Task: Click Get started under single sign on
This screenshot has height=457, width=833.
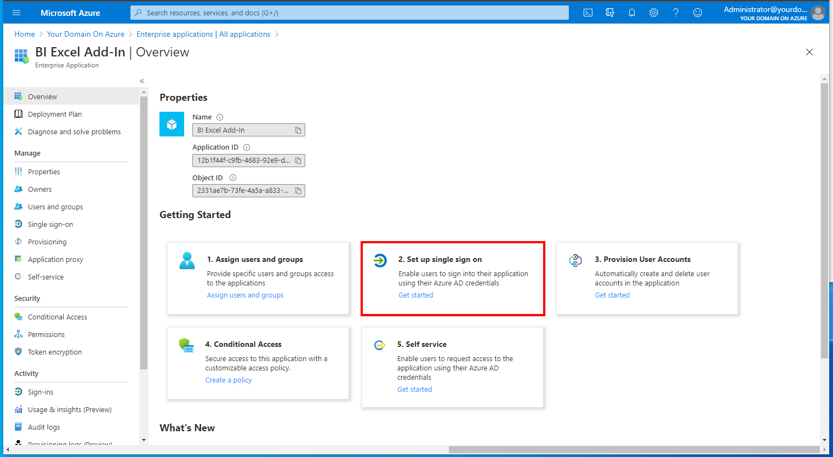Action: coord(415,295)
